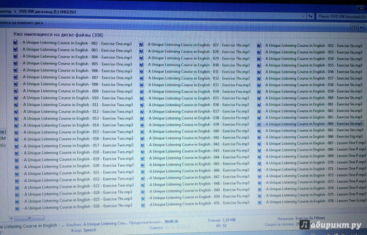
Task: Select file name '070 - Lesson One P.mp3'
Action: 316,162
